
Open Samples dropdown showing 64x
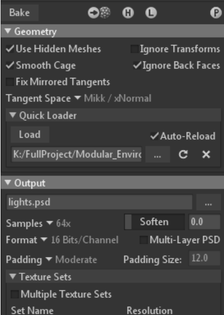(x=38, y=223)
